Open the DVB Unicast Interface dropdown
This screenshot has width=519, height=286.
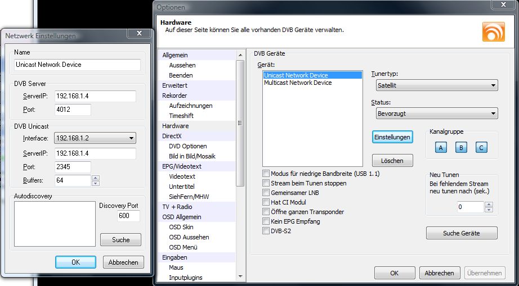click(95, 138)
